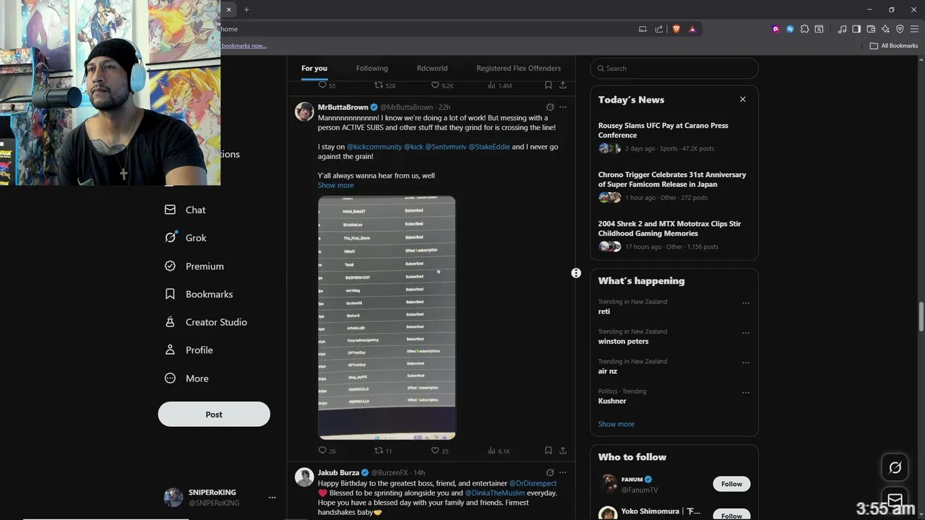Open more options for air nz trend
925x520 pixels.
[746, 363]
